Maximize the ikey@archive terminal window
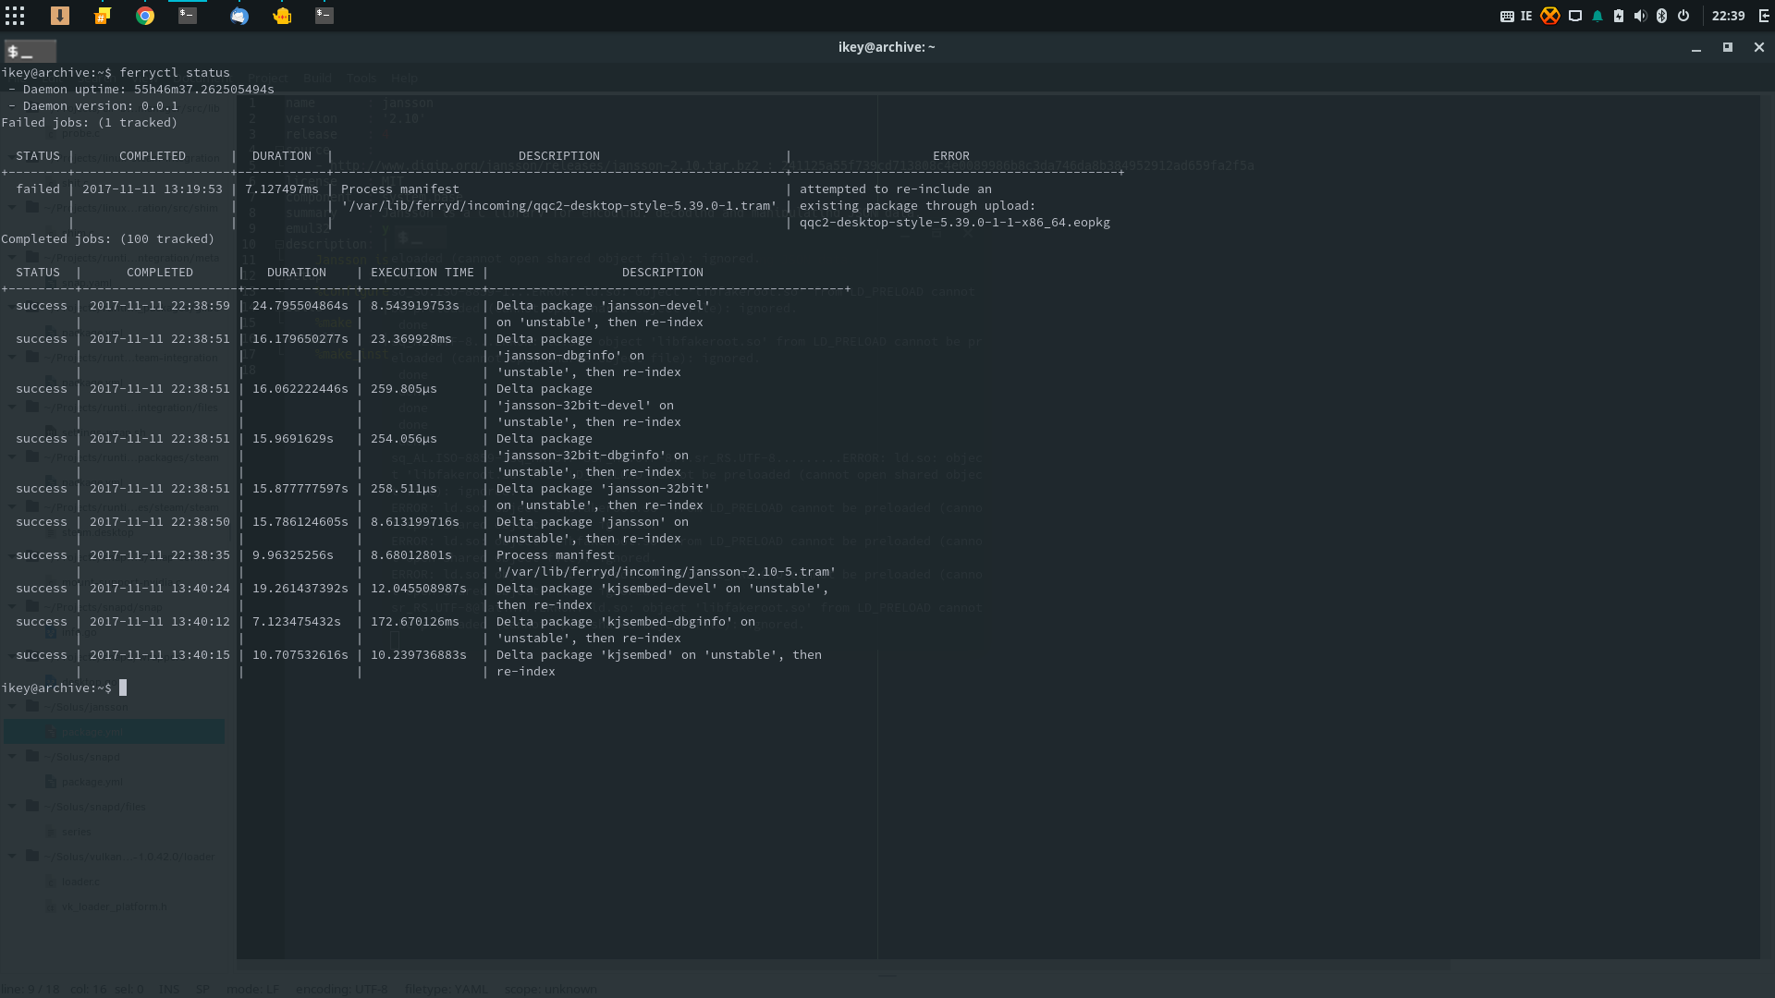The width and height of the screenshot is (1775, 998). click(x=1727, y=47)
